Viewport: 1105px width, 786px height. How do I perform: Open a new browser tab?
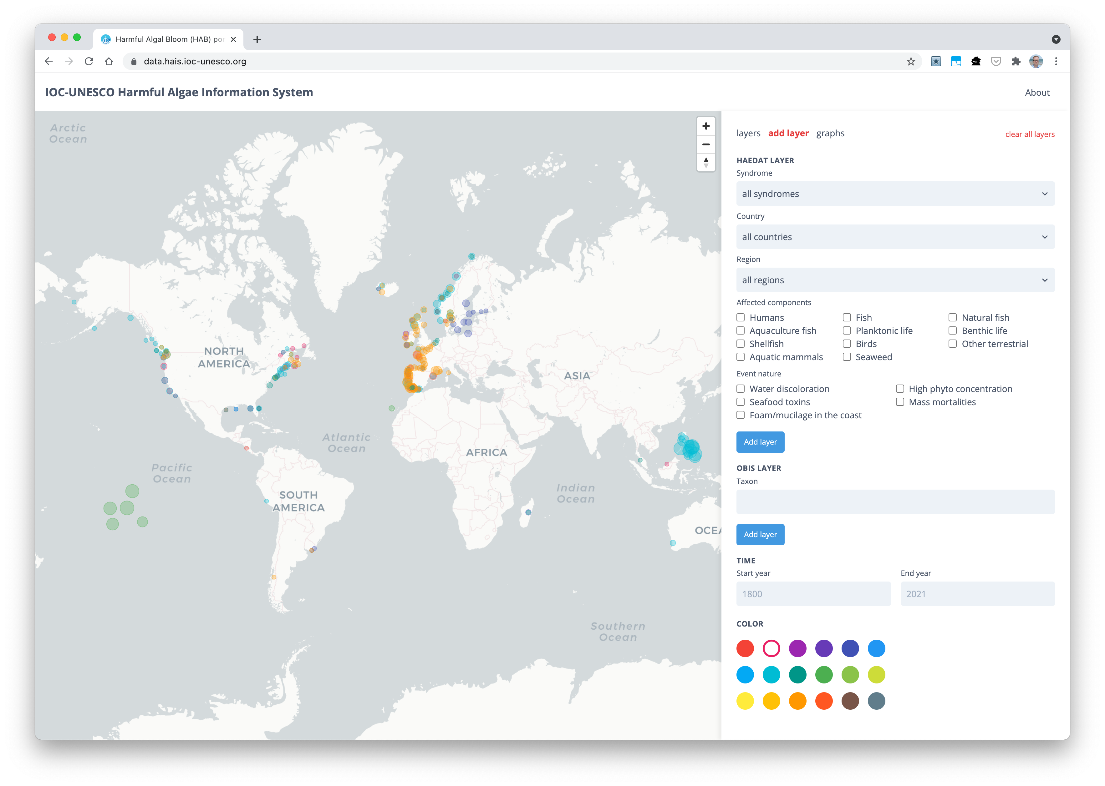click(x=257, y=39)
